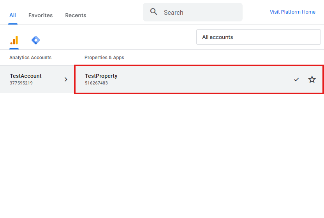
Task: Click the Properties & Apps column header
Action: (x=104, y=58)
